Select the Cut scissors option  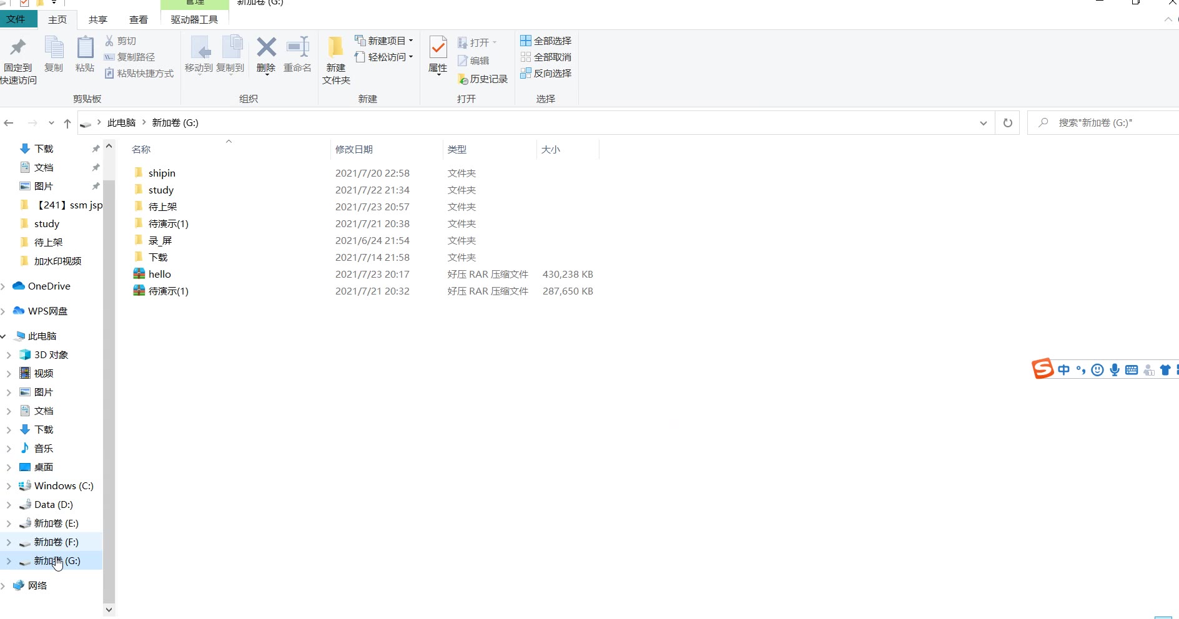coord(121,41)
